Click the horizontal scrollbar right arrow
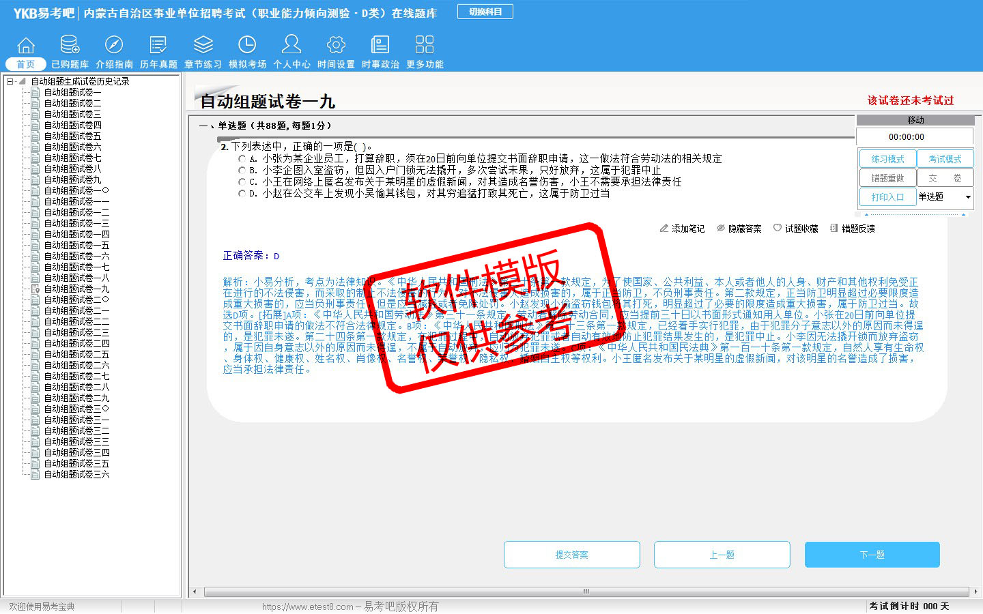Image resolution: width=983 pixels, height=614 pixels. pos(975,591)
